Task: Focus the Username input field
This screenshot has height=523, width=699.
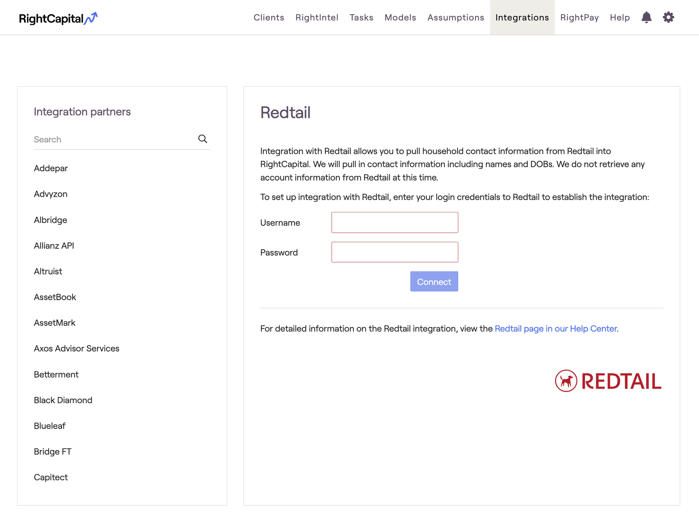Action: pos(395,223)
